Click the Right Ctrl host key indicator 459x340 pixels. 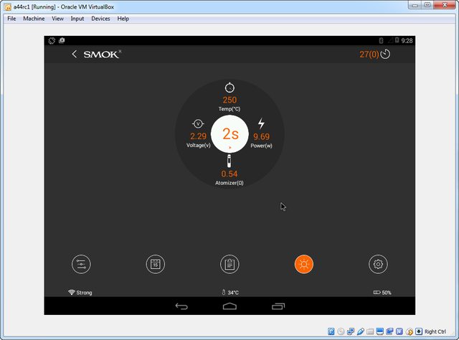pyautogui.click(x=435, y=331)
